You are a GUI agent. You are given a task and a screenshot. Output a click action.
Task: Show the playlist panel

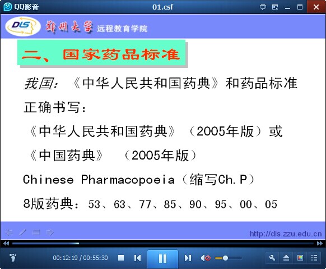point(314,258)
